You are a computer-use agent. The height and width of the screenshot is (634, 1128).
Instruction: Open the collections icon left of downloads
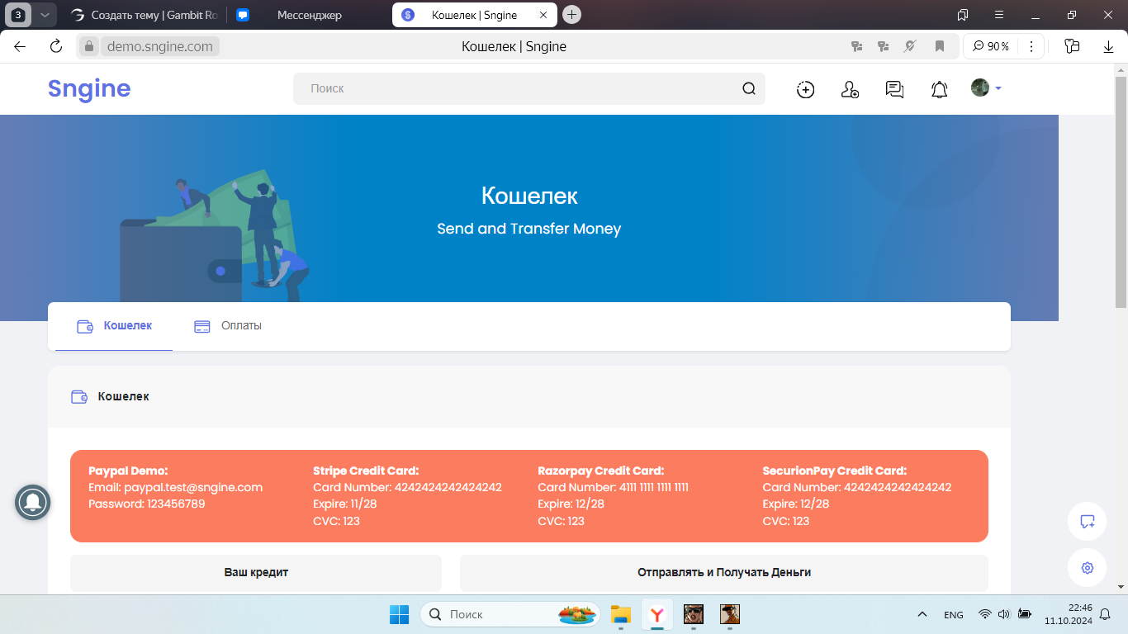click(1073, 46)
